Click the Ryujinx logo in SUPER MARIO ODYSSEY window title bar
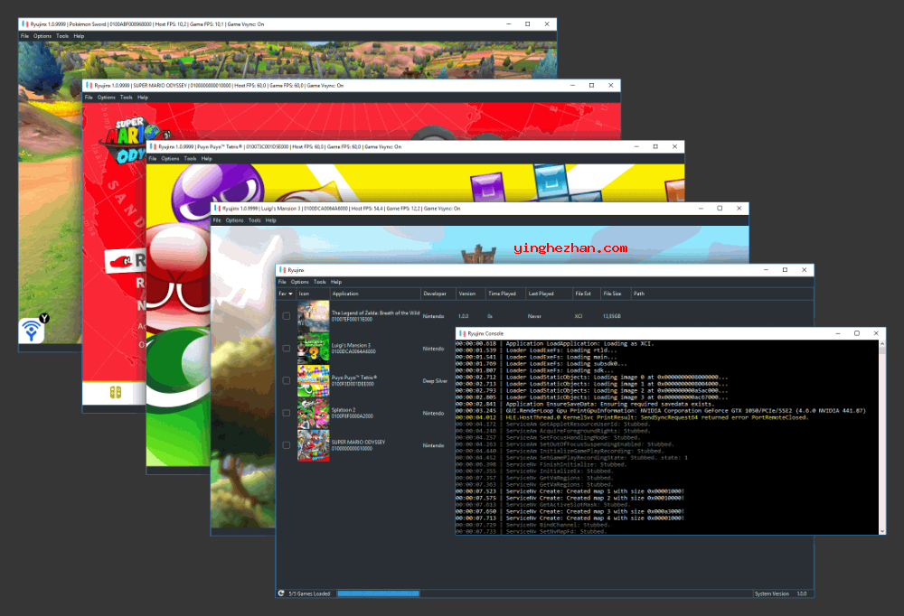904x616 pixels. [x=89, y=85]
